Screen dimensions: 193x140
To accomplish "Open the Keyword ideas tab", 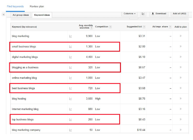I will tap(42, 15).
